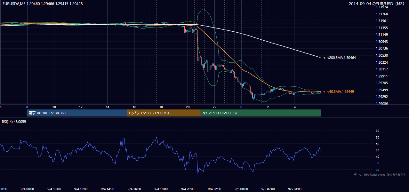Click the 9/4 18:00 time label
Viewport: 409px width, 192px height.
[161, 189]
